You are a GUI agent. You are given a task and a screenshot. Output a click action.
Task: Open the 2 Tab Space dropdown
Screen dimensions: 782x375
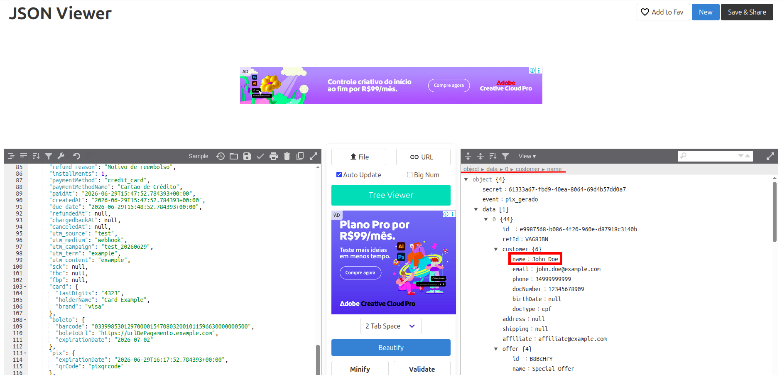point(391,326)
